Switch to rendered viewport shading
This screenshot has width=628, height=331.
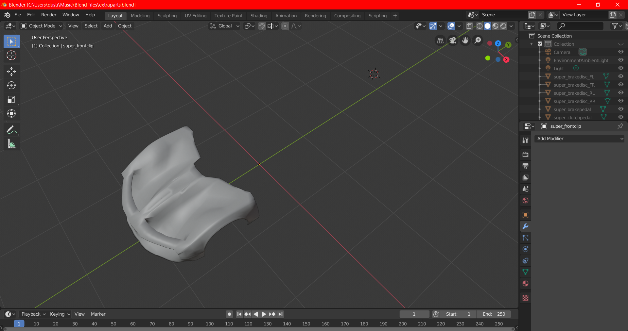coord(503,26)
